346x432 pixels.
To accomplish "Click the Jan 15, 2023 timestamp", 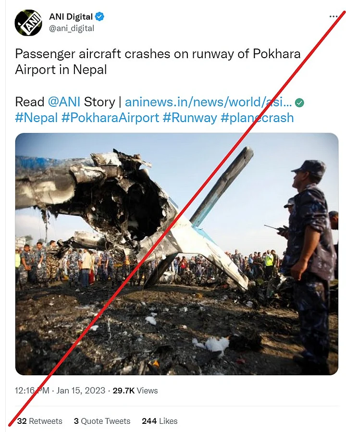I will 81,390.
